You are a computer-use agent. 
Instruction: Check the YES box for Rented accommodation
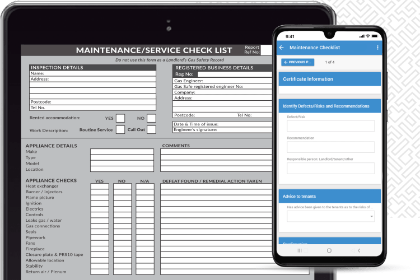[x=120, y=118]
